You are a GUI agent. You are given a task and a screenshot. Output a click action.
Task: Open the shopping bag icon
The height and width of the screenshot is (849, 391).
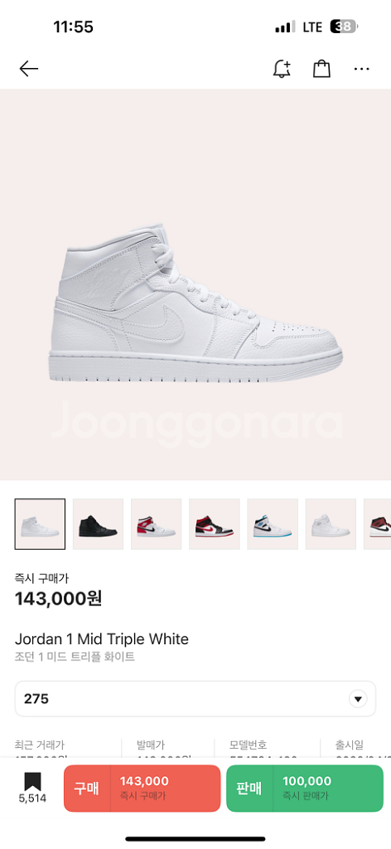click(321, 68)
